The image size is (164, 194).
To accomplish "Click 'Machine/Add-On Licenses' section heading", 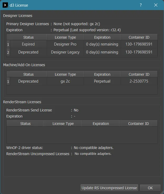I will point(24,65).
